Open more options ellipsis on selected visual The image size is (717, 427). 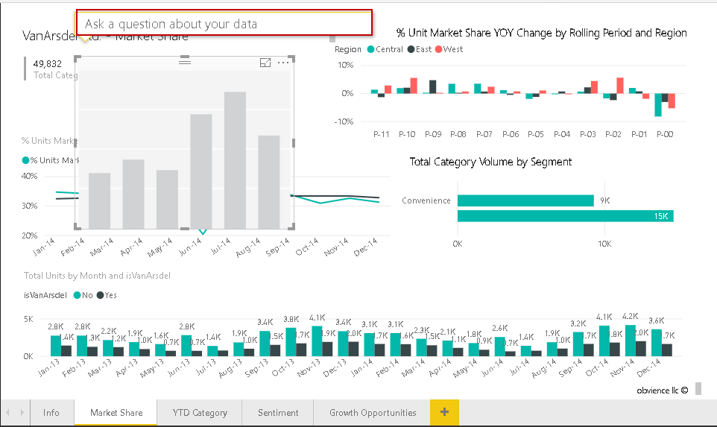[283, 63]
